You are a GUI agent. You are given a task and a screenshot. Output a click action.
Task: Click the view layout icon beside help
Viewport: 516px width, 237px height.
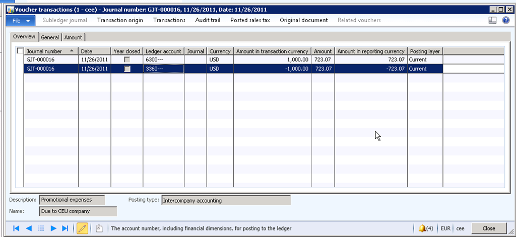492,20
